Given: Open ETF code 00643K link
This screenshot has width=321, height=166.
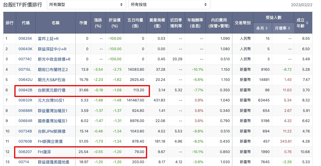Looking at the screenshot, I should (25, 49).
